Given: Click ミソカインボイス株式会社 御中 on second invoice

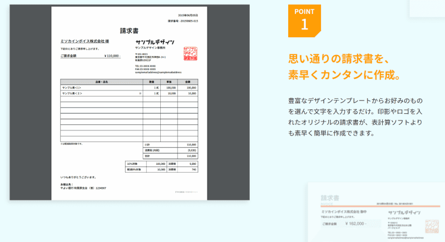Looking at the screenshot, I should point(344,211).
